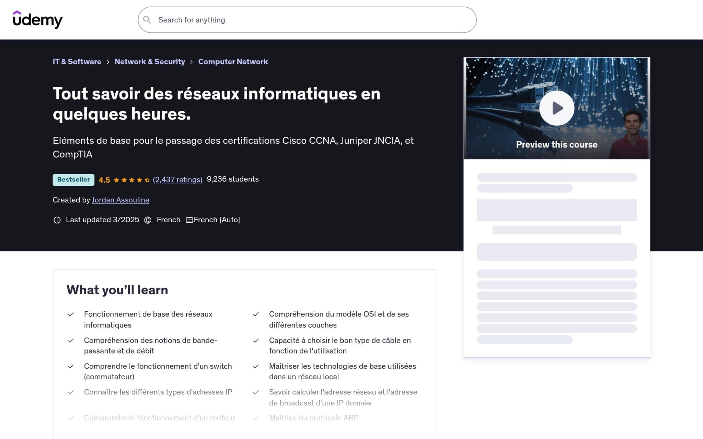Viewport: 703px width, 439px height.
Task: Click the "French [Auto]" caption text
Action: 217,220
